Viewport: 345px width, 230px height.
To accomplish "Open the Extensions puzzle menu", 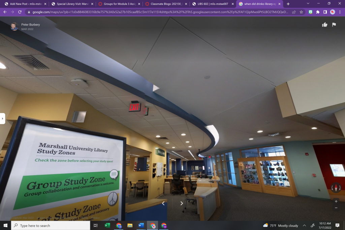I will 318,12.
